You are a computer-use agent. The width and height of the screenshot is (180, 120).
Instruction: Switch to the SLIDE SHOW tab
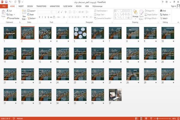tap(68, 6)
